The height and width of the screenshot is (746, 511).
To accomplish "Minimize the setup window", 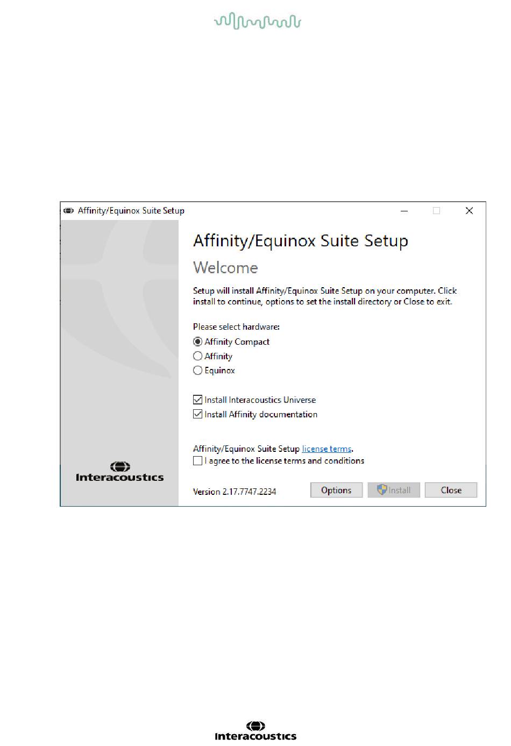I will point(404,211).
